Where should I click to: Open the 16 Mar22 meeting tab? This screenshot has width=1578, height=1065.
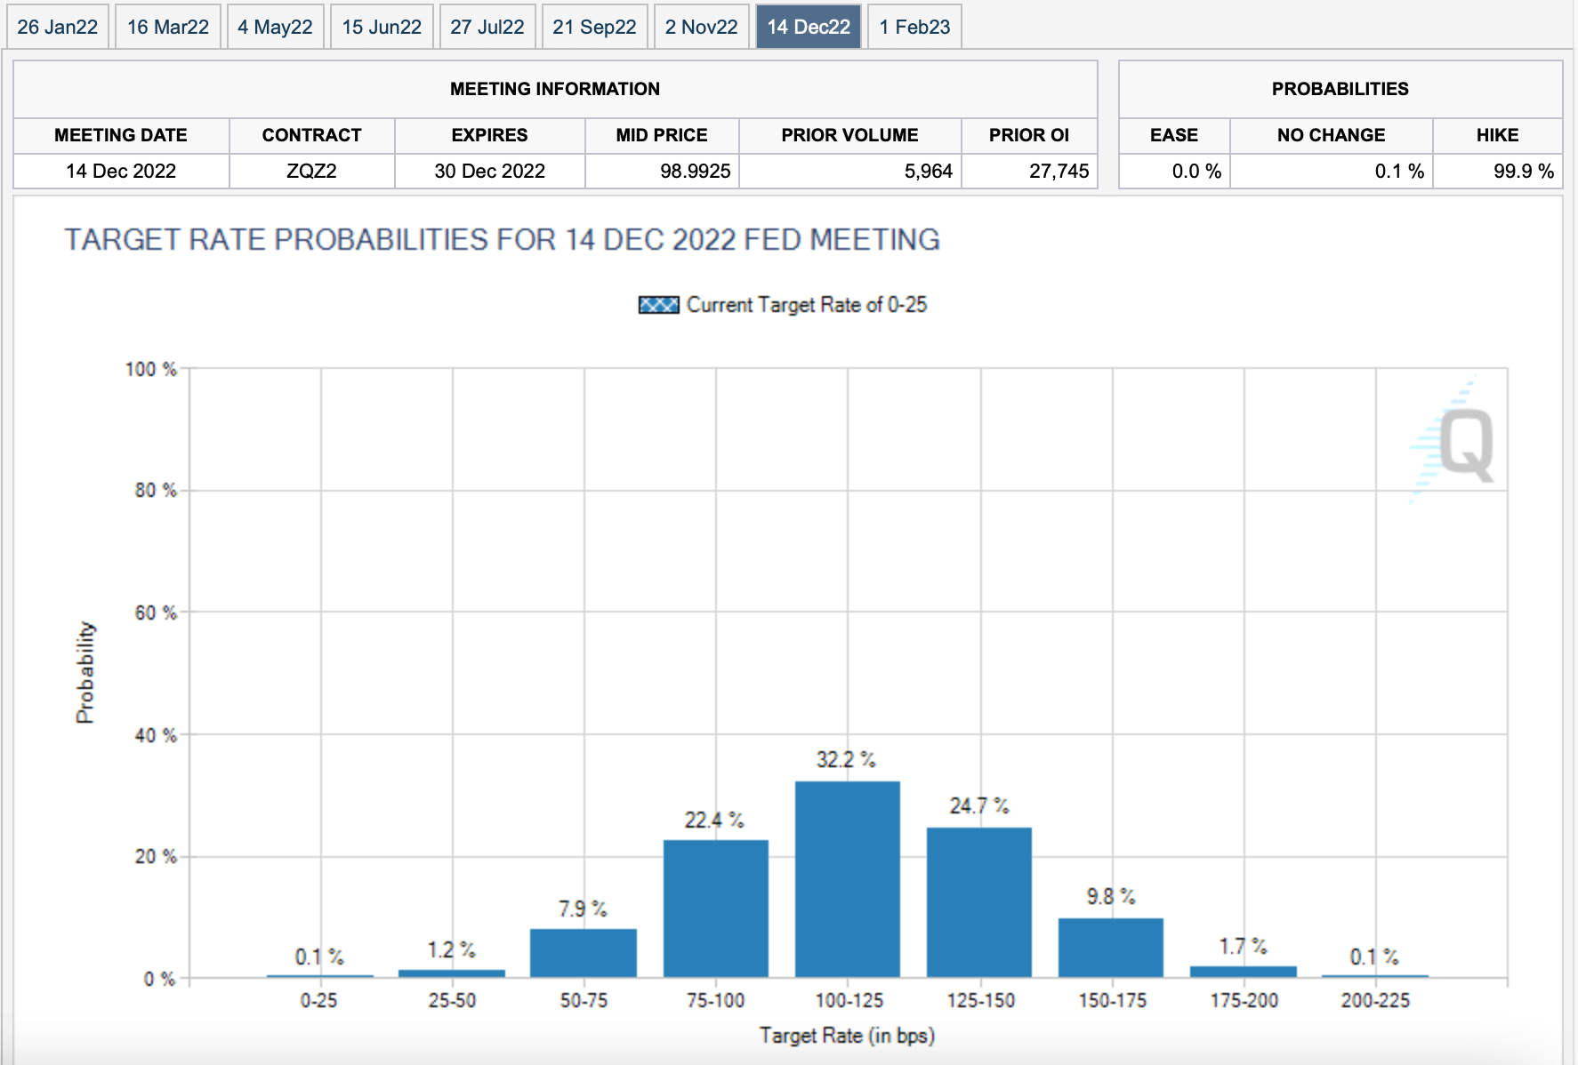tap(168, 27)
